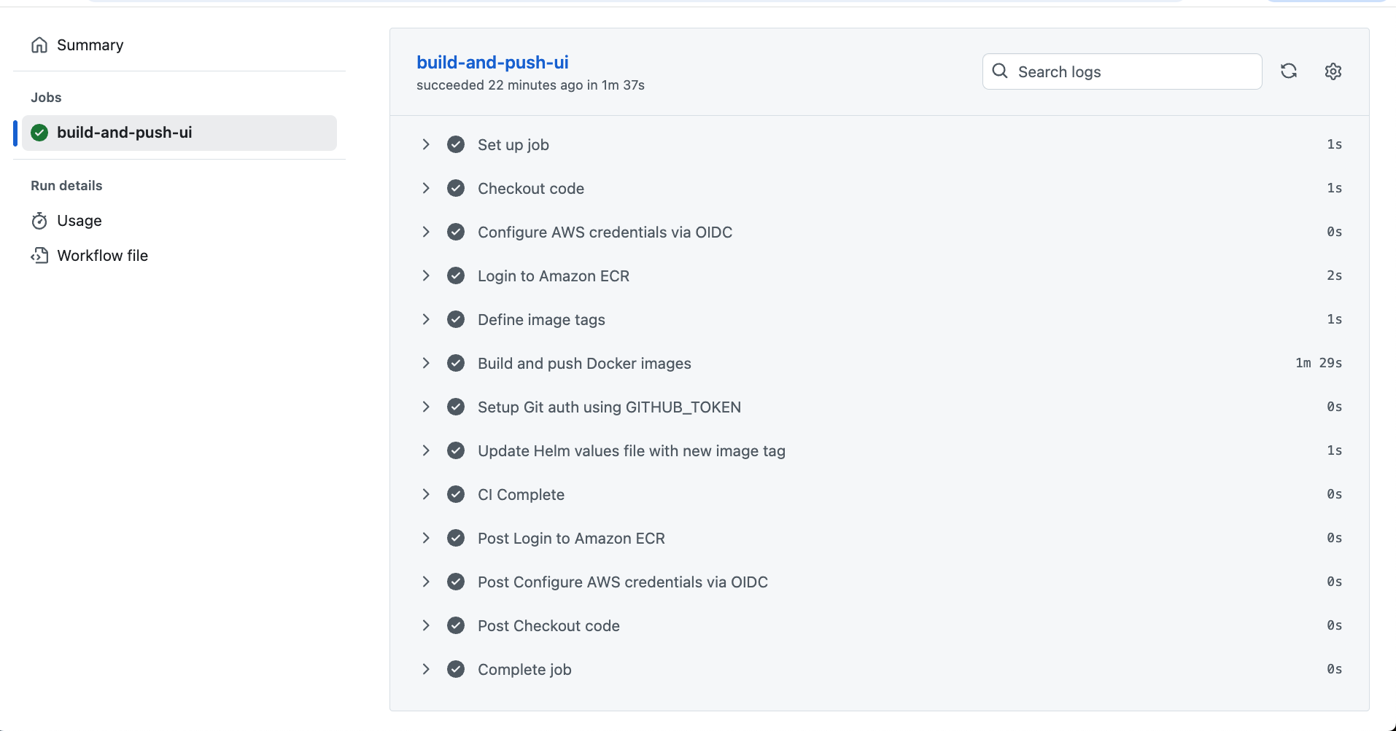
Task: Select the build-and-push-ui job in sidebar
Action: [x=125, y=133]
